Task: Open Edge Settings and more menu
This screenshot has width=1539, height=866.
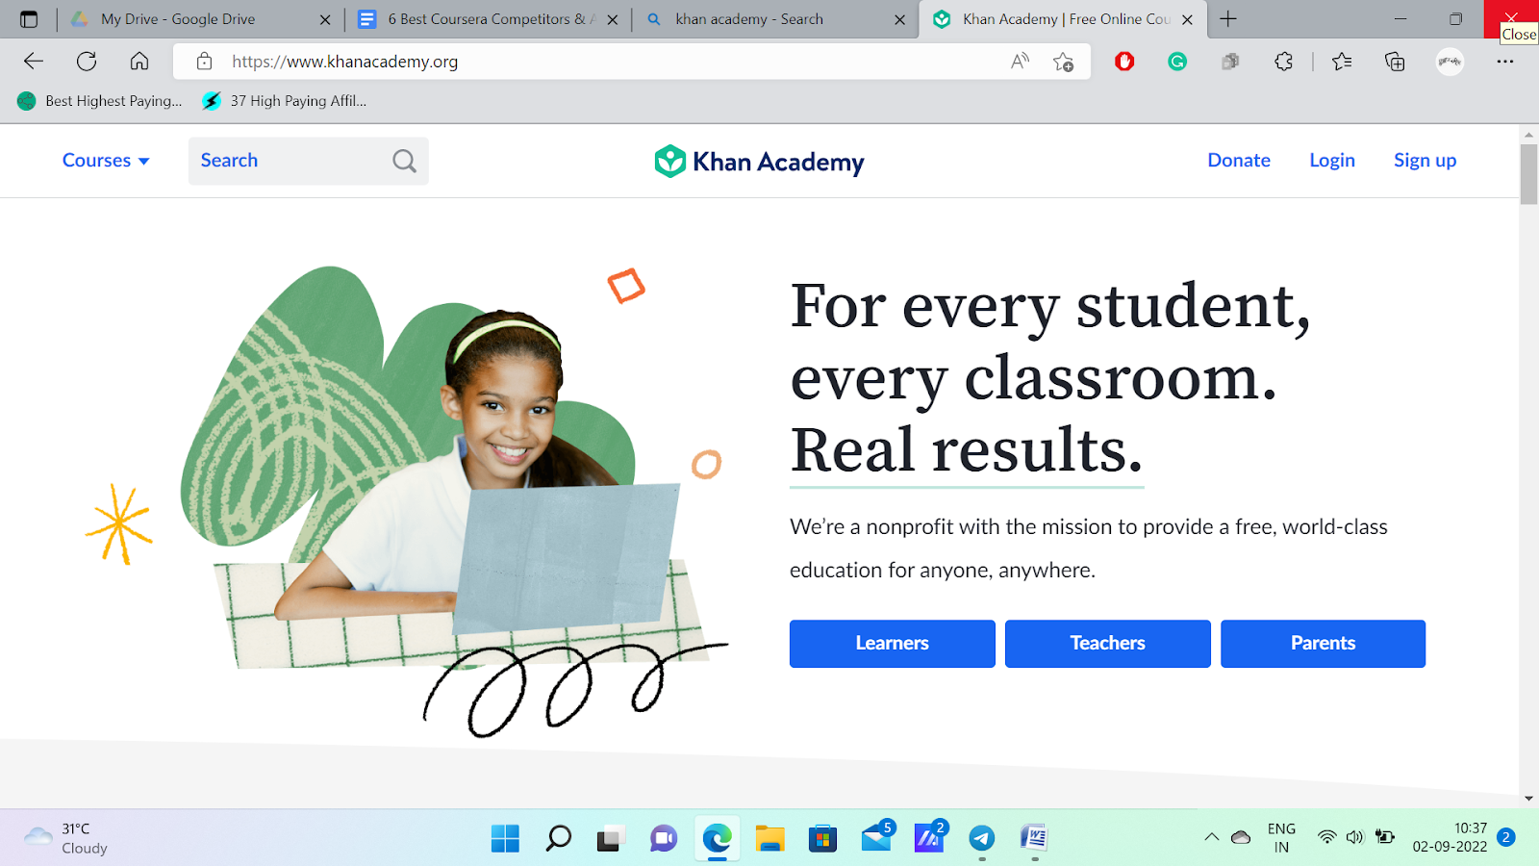Action: tap(1505, 62)
